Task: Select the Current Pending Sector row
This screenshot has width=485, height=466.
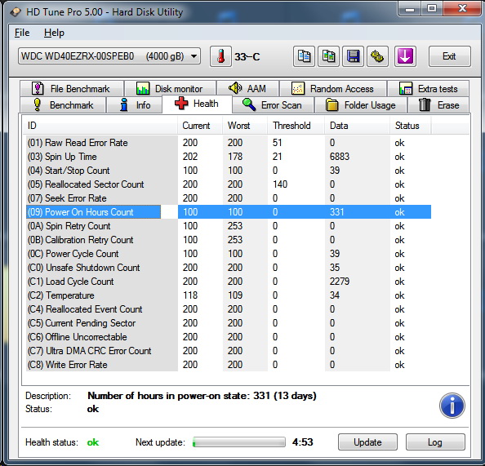Action: [x=229, y=323]
